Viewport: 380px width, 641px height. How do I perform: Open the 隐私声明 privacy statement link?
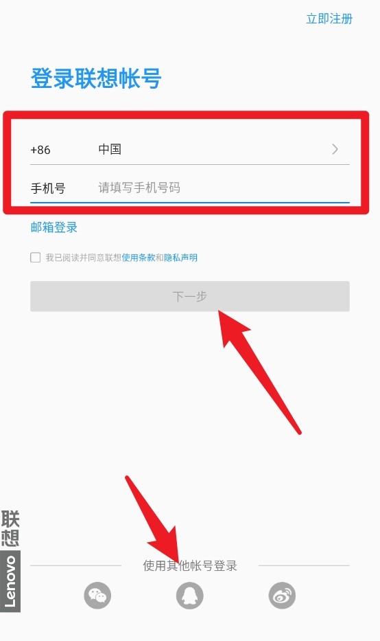point(181,258)
